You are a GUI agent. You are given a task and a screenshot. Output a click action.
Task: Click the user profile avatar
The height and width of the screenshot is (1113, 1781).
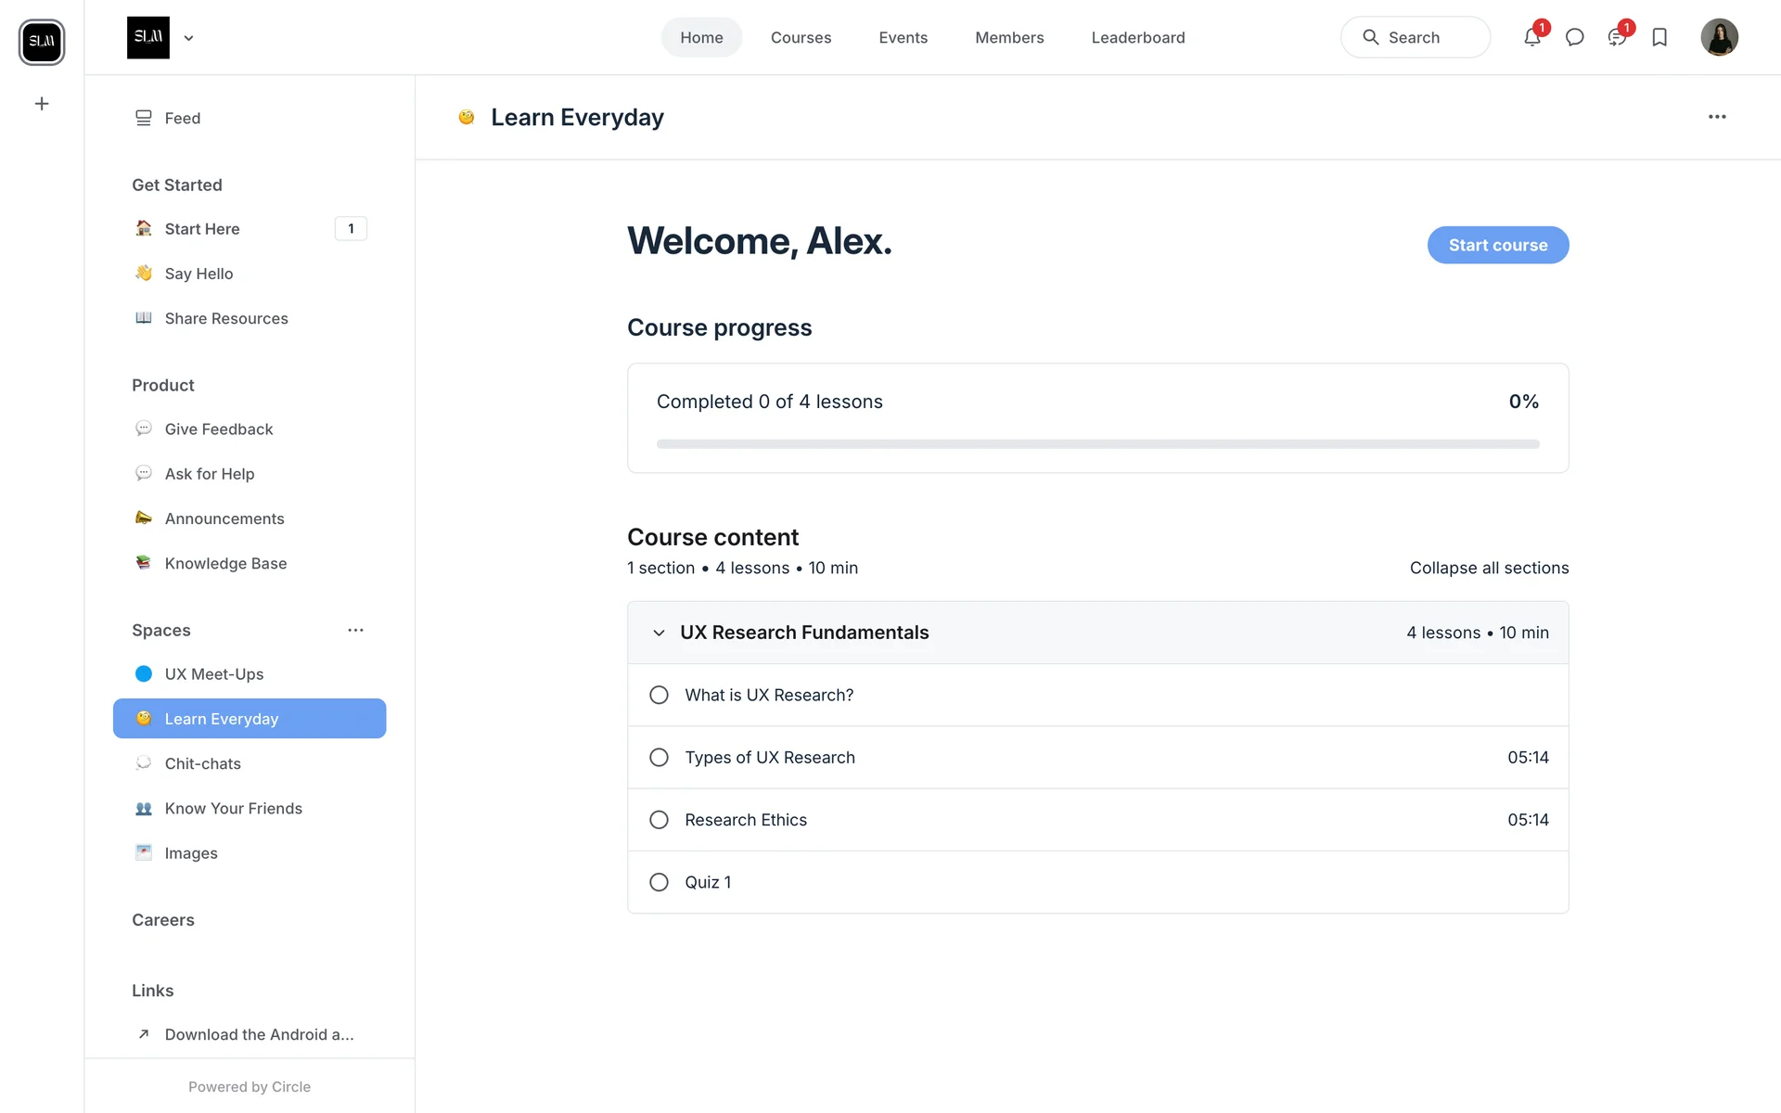pyautogui.click(x=1719, y=38)
